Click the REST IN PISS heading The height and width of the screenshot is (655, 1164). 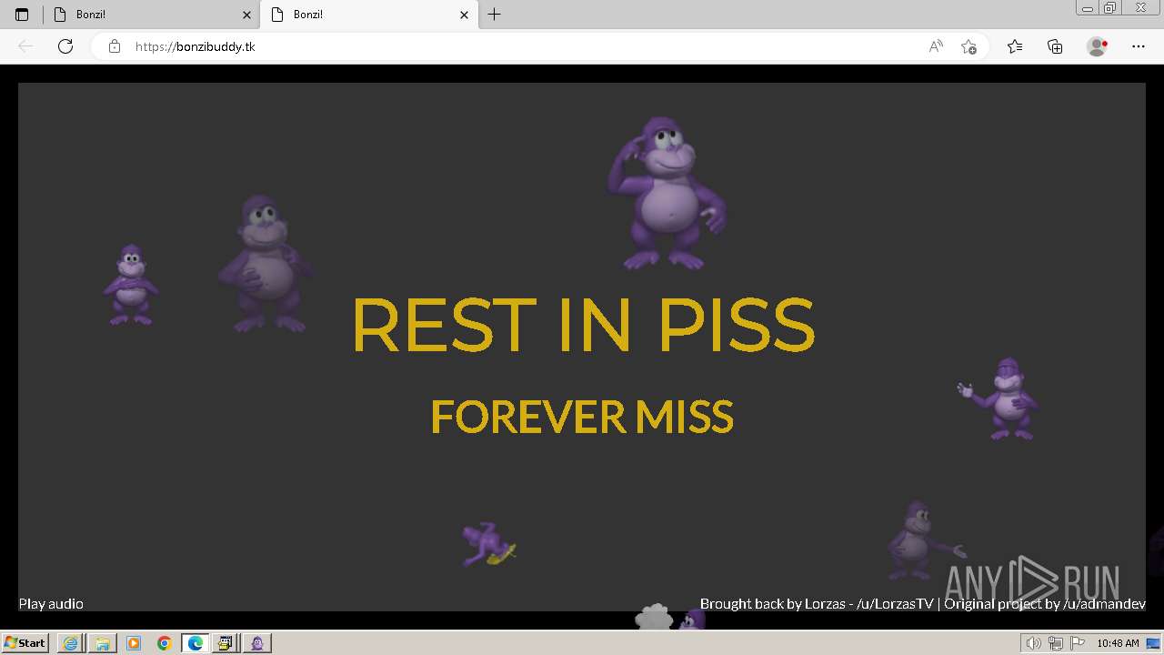click(x=582, y=325)
